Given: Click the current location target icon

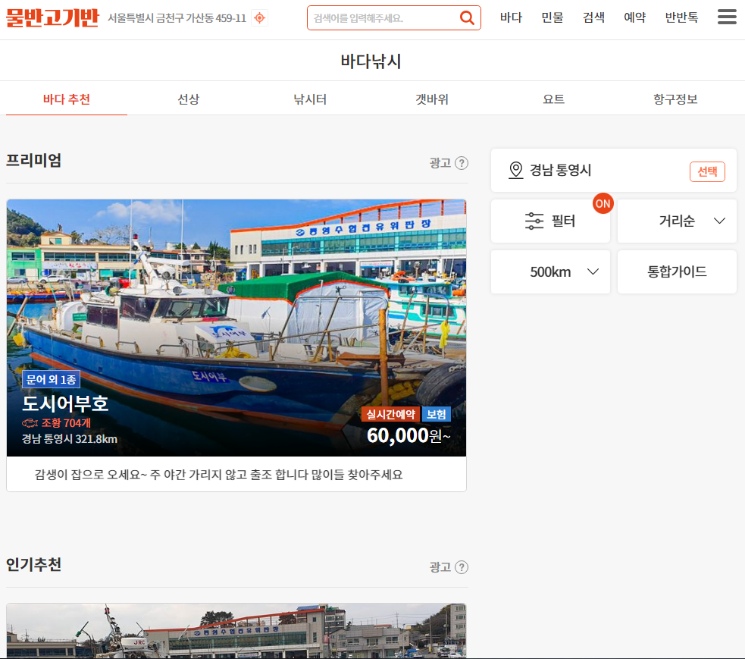Looking at the screenshot, I should (259, 18).
